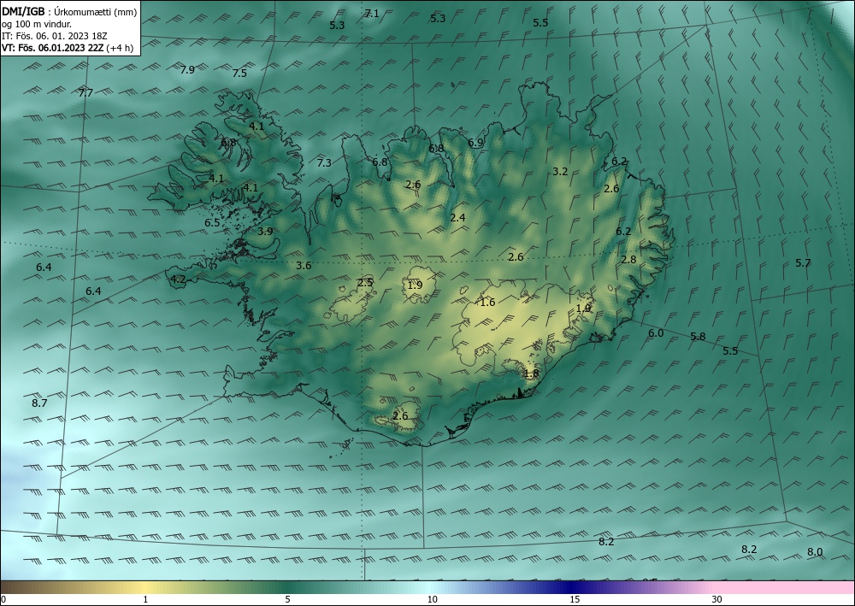Screen dimensions: 855x606
Task: Click the 5.8 value on the map
Action: click(x=698, y=336)
